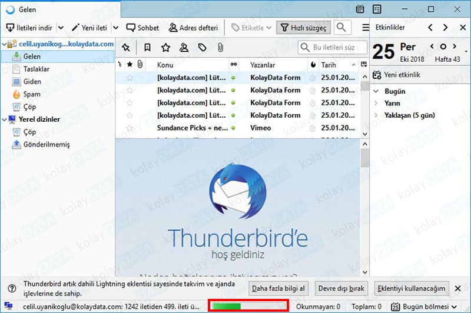Toggle the starred messages filter
The height and width of the screenshot is (313, 471).
[x=165, y=48]
